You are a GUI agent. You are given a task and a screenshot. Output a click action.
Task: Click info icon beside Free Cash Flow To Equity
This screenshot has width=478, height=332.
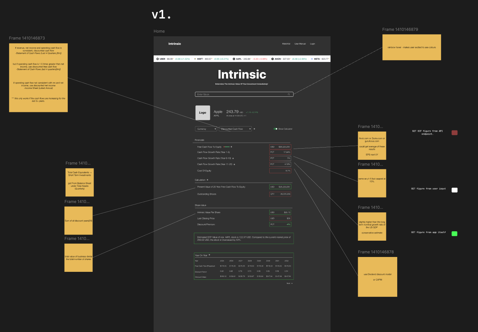[x=232, y=147]
